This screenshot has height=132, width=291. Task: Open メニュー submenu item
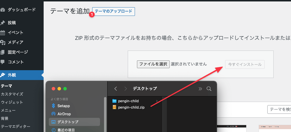[x=8, y=111]
